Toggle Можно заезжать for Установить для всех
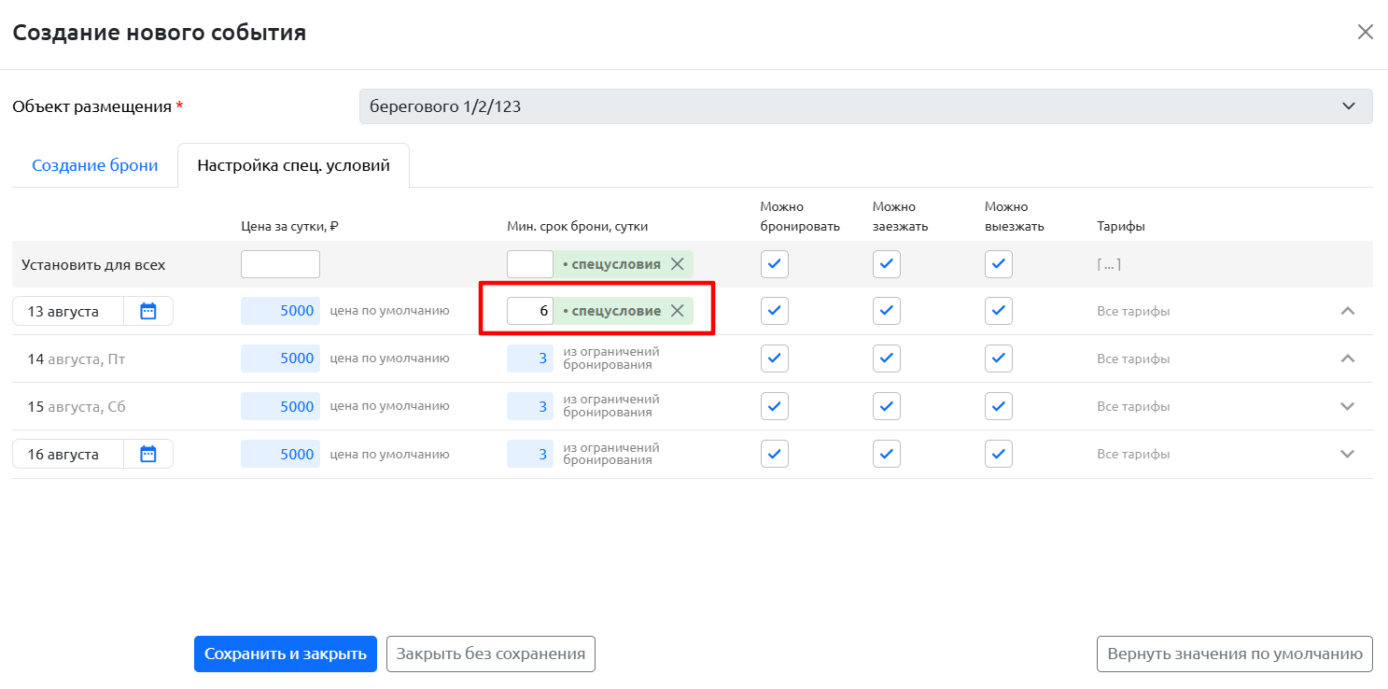 (x=887, y=264)
